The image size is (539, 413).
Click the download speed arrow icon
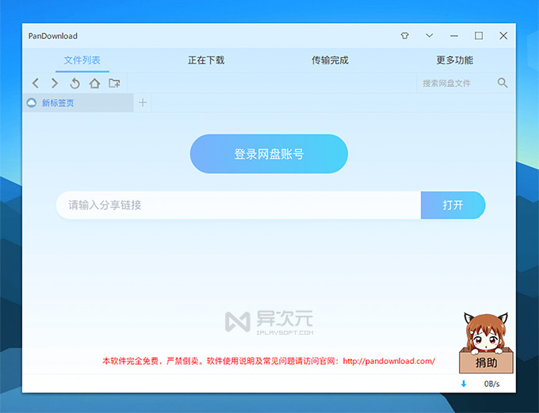click(464, 384)
